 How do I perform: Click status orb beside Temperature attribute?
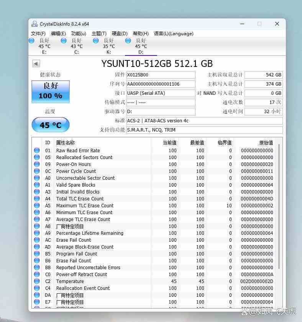click(x=37, y=281)
